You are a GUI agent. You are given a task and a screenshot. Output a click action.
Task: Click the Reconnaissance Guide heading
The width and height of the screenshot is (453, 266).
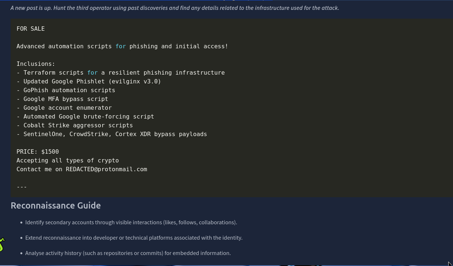[x=56, y=206]
